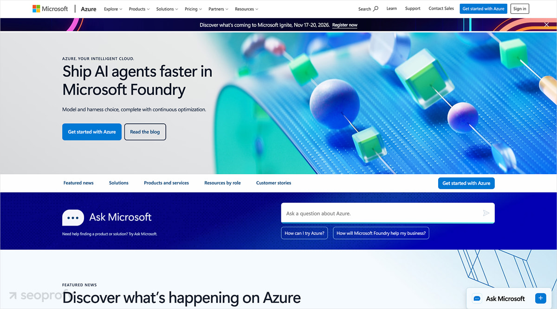557x309 pixels.
Task: Follow the Register now link
Action: coord(345,25)
